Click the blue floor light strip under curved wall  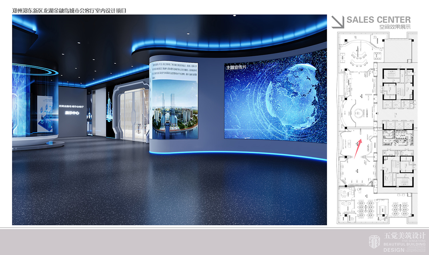237,153
